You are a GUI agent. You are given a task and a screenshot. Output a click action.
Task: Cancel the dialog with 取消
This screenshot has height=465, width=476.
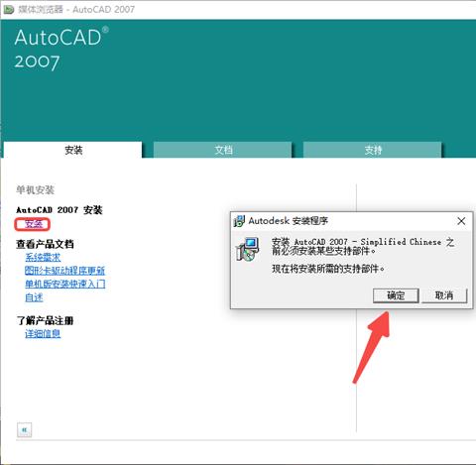click(444, 295)
